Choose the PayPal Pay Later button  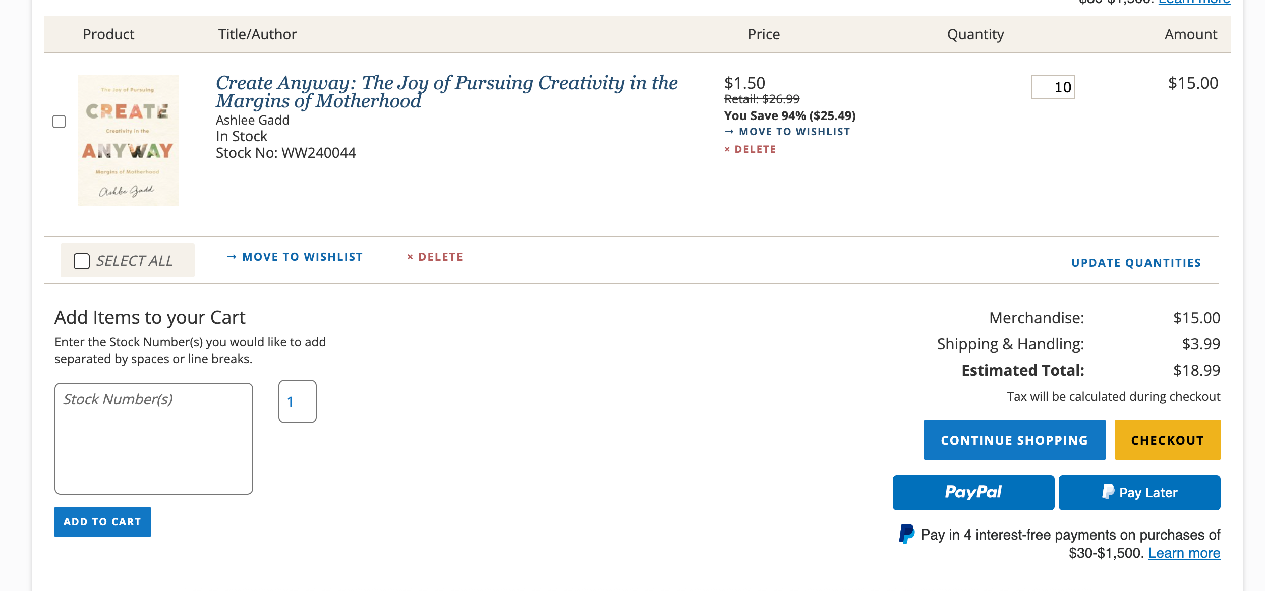pos(1139,492)
